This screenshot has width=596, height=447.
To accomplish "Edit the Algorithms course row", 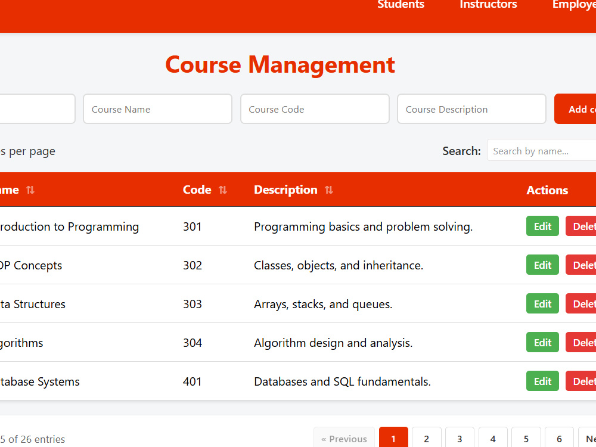I will pos(542,343).
